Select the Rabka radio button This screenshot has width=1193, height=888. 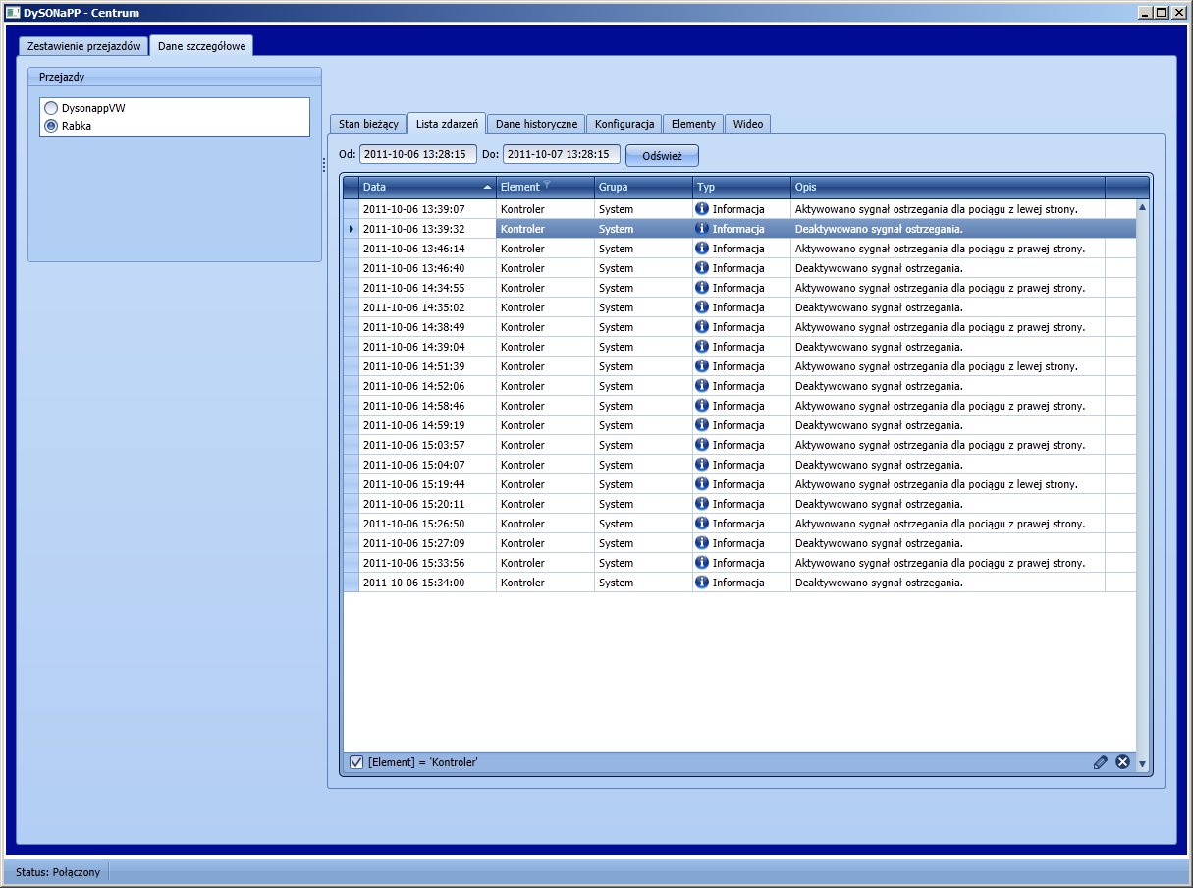click(x=51, y=126)
